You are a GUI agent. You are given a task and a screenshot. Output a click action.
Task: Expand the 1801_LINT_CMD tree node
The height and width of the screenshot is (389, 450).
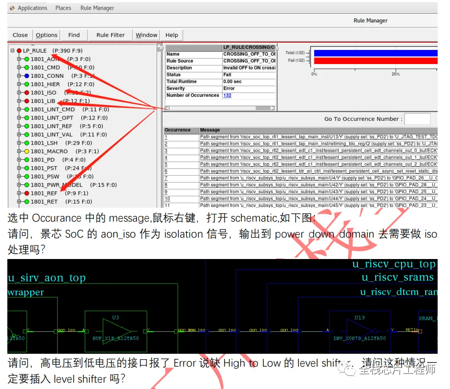coord(19,109)
